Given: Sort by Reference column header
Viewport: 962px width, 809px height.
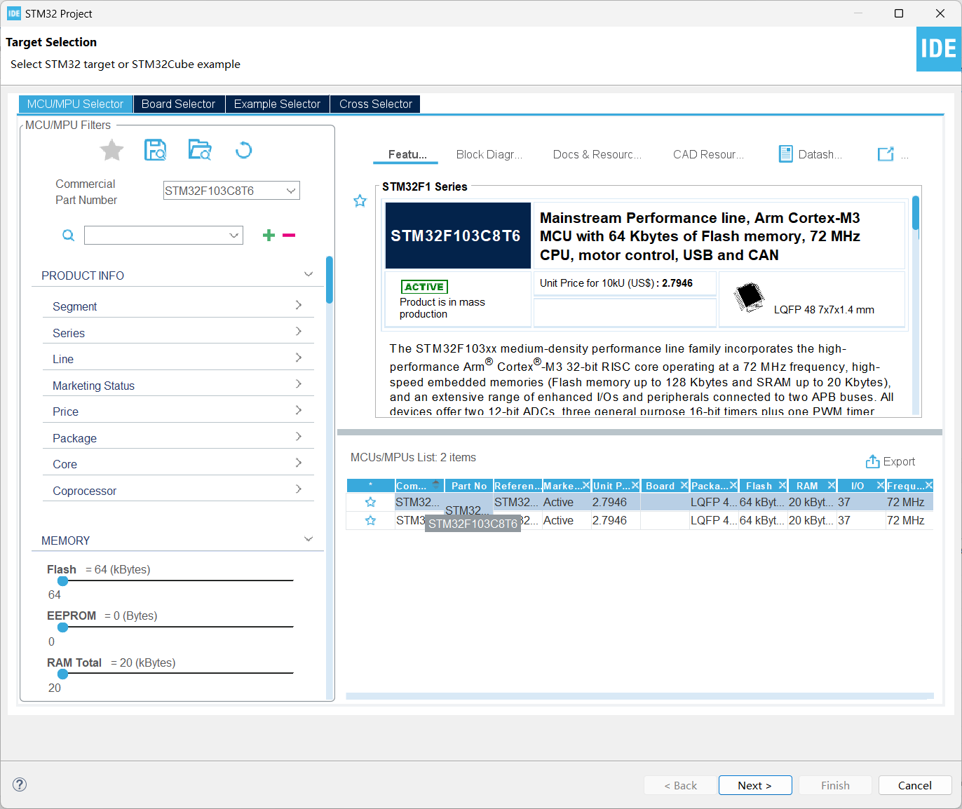Looking at the screenshot, I should 517,485.
